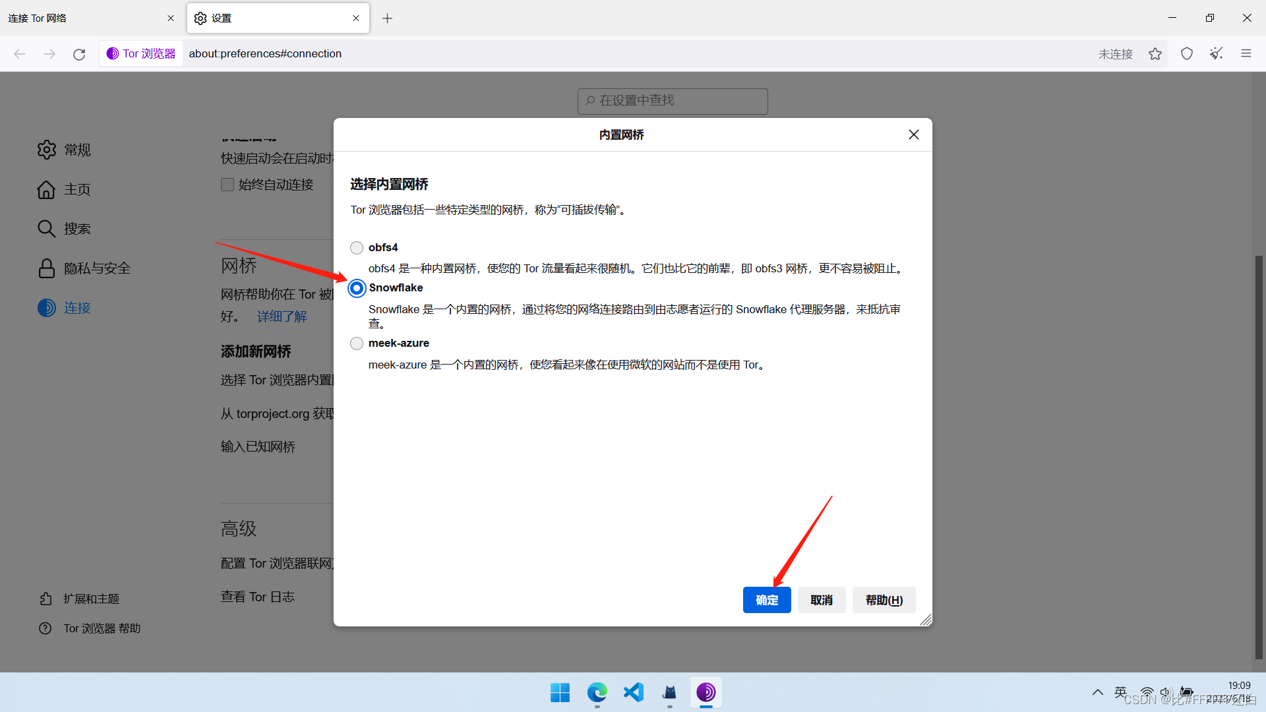The width and height of the screenshot is (1266, 712).
Task: Open the hamburger application menu
Action: click(x=1246, y=53)
